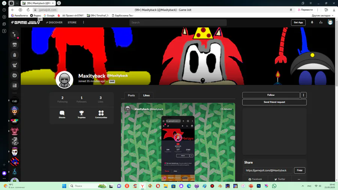Click the gamejolt.com address bar

[x=48, y=10]
